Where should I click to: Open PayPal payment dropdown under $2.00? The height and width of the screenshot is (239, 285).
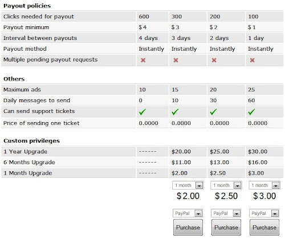tap(188, 213)
